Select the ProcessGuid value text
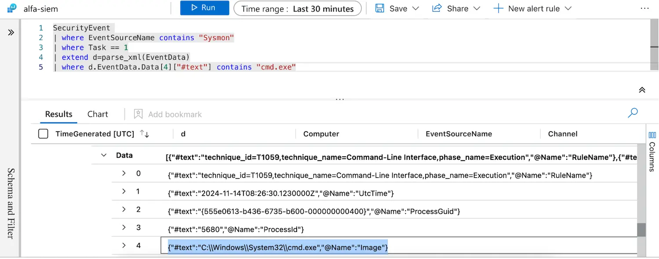Screen dimensions: 659x259 [314, 212]
